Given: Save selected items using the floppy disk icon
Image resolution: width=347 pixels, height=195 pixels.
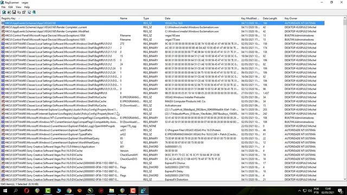Looking at the screenshot, I should (14, 12).
